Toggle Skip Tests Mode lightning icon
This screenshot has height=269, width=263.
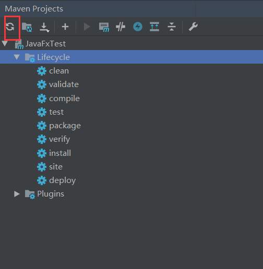click(x=138, y=27)
